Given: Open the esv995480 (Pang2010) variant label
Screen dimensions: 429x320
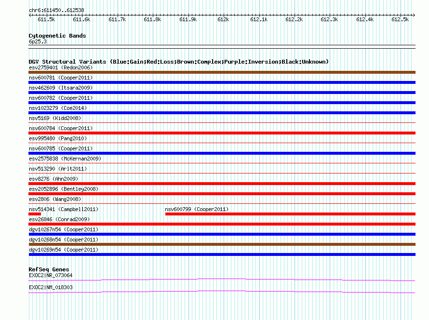Looking at the screenshot, I should click(x=58, y=138).
